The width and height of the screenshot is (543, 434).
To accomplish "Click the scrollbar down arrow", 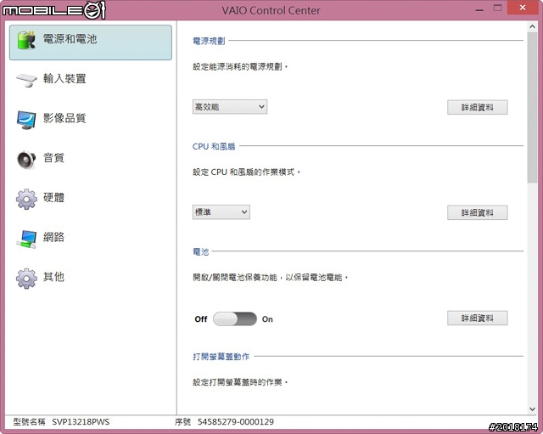I will [x=532, y=409].
